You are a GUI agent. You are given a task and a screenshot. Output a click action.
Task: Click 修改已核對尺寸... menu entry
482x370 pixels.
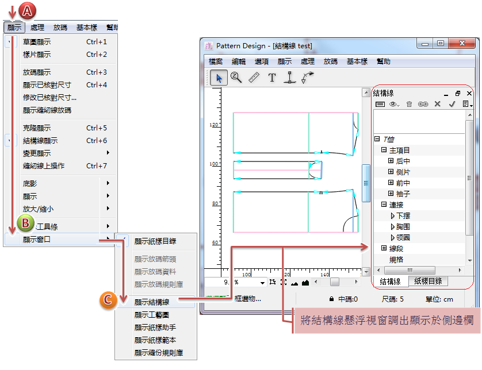(50, 98)
